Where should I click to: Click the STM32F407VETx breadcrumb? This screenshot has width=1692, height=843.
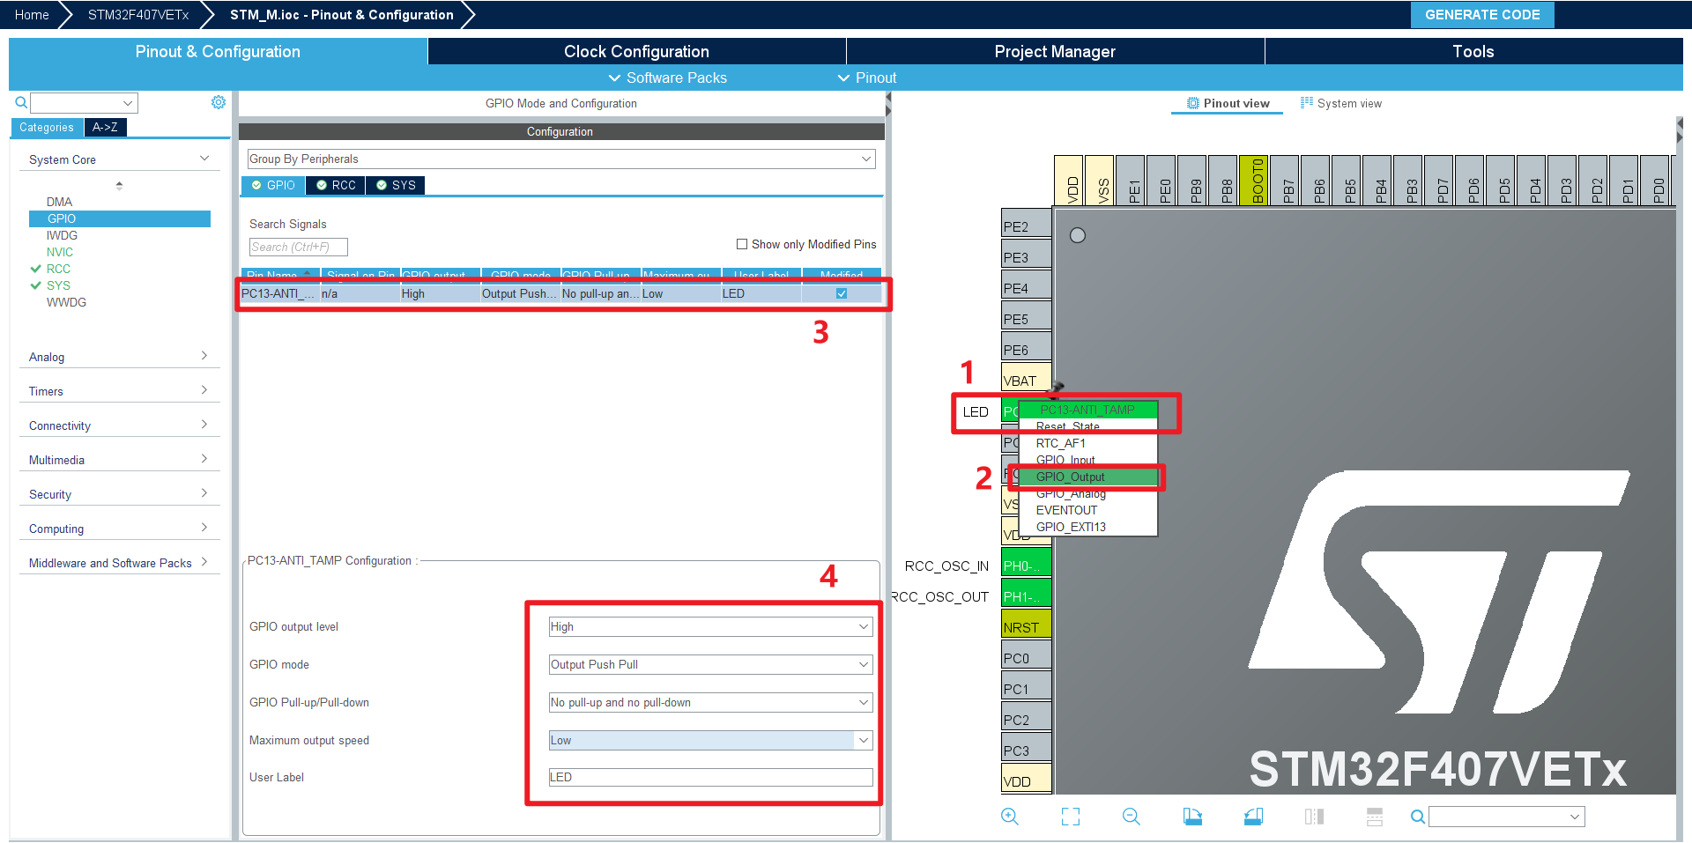click(x=138, y=15)
